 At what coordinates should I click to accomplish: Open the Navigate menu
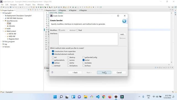[x=13, y=4]
